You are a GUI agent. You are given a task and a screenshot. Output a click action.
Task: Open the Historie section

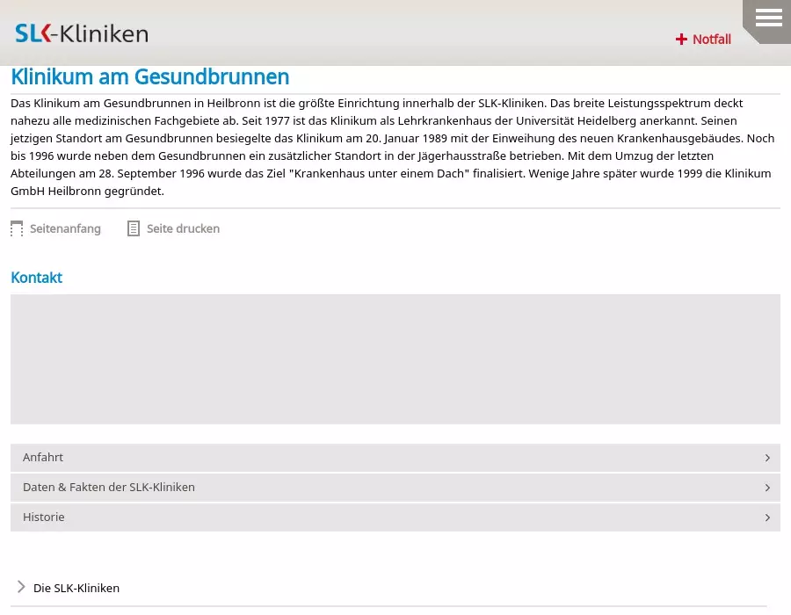44,517
